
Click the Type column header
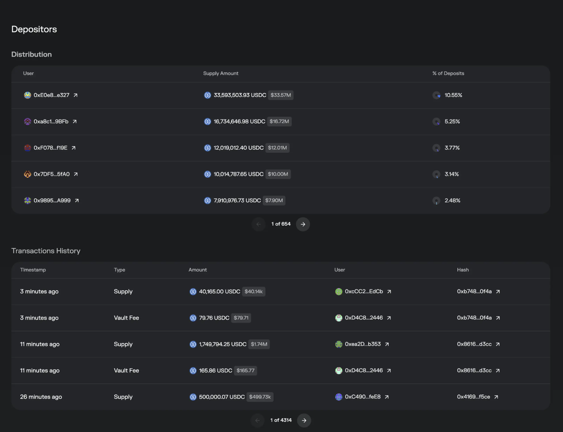click(x=120, y=270)
